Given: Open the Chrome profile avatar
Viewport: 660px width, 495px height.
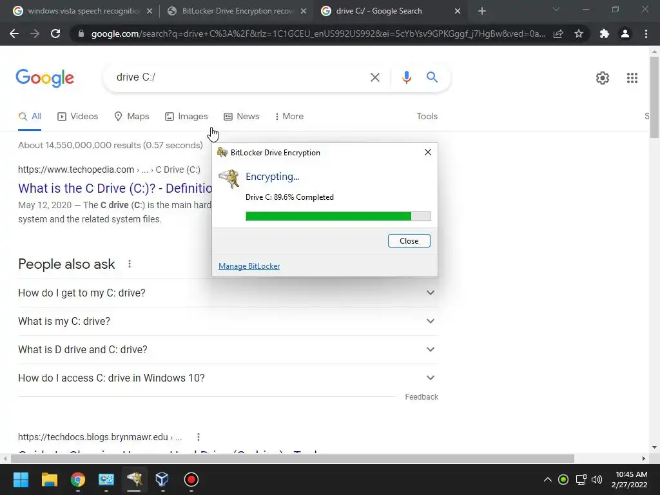Looking at the screenshot, I should point(625,34).
